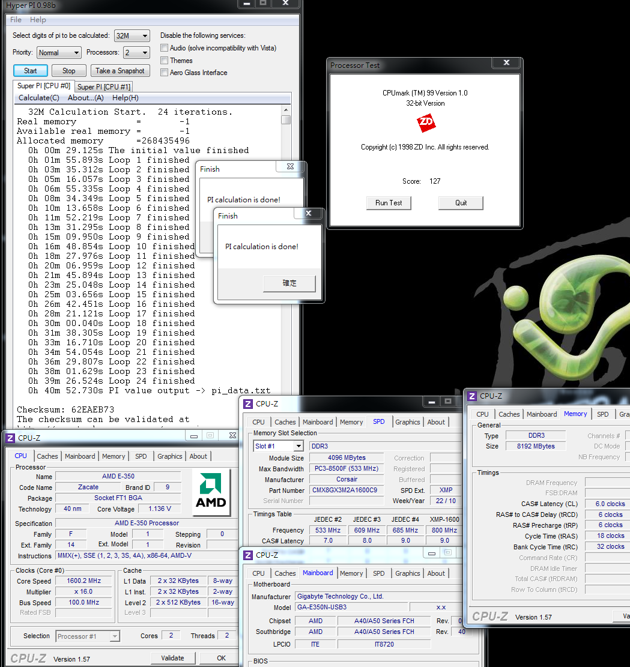Check the Aero Glass Interface checkbox
This screenshot has width=630, height=667.
tap(165, 73)
